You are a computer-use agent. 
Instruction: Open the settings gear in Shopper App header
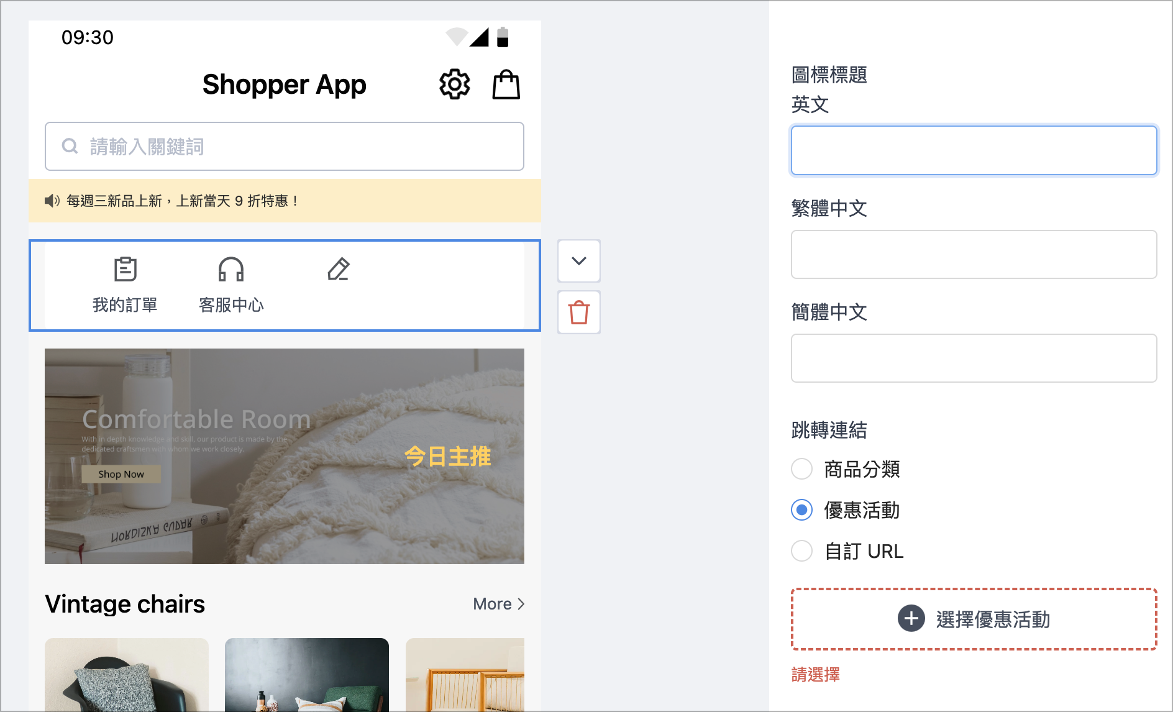pos(455,84)
